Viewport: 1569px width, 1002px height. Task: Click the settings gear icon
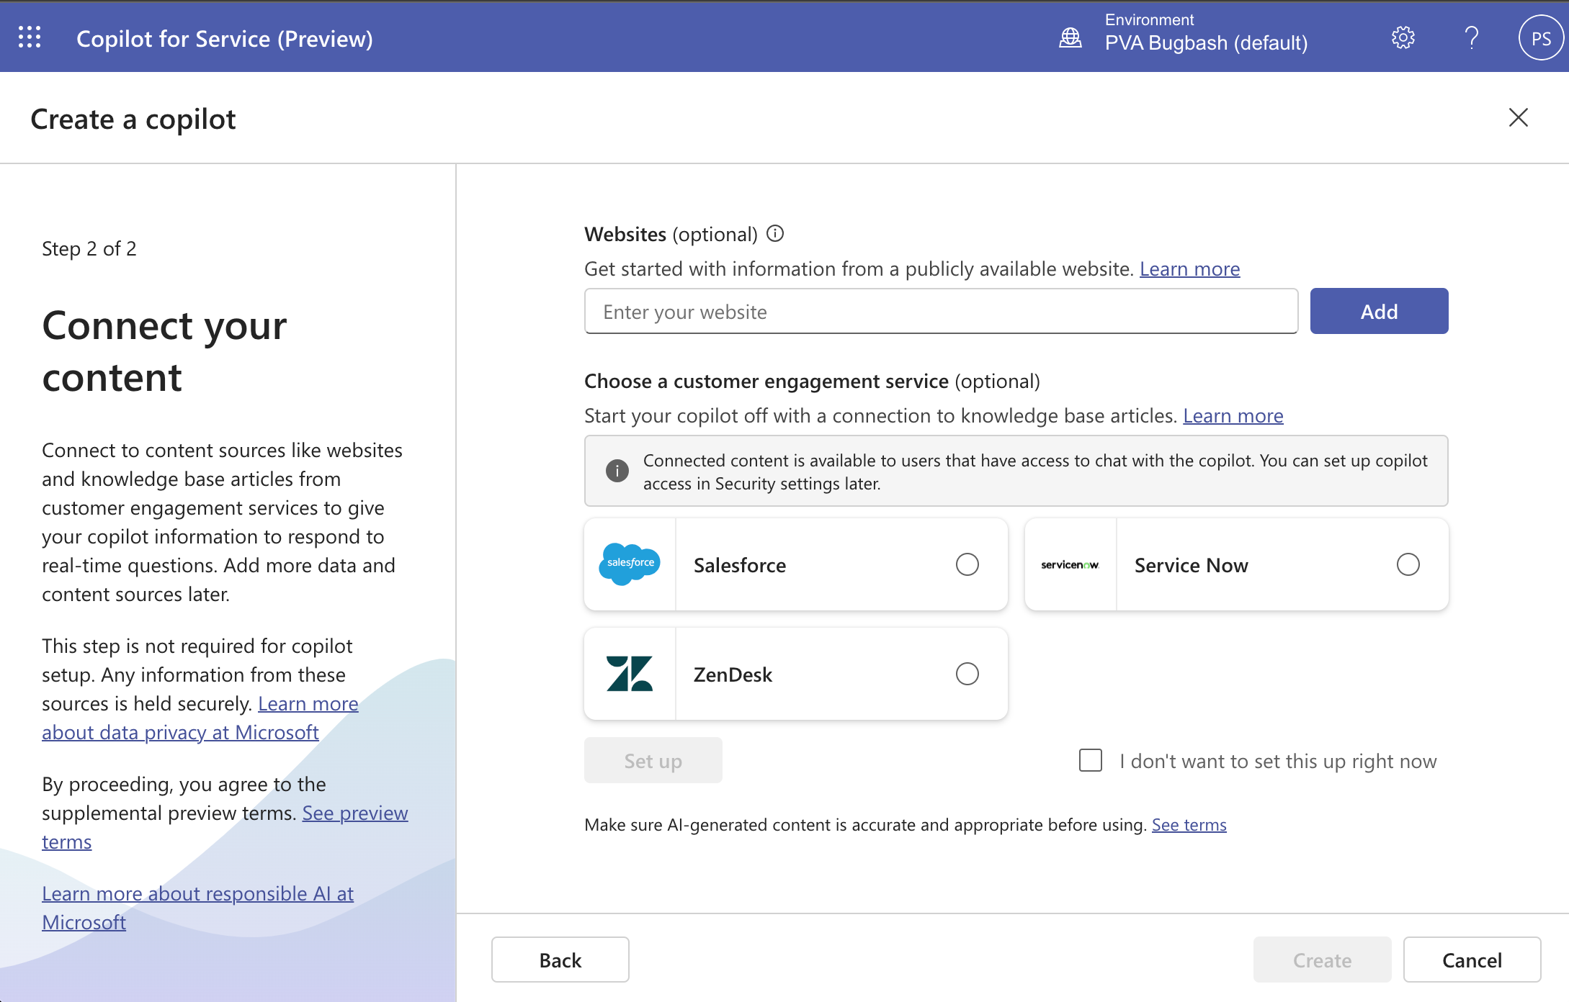(1401, 37)
